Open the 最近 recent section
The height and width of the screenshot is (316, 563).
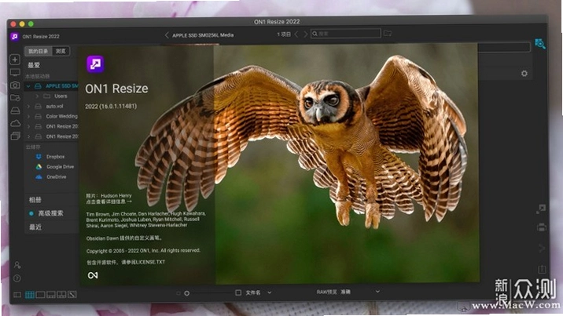(35, 227)
